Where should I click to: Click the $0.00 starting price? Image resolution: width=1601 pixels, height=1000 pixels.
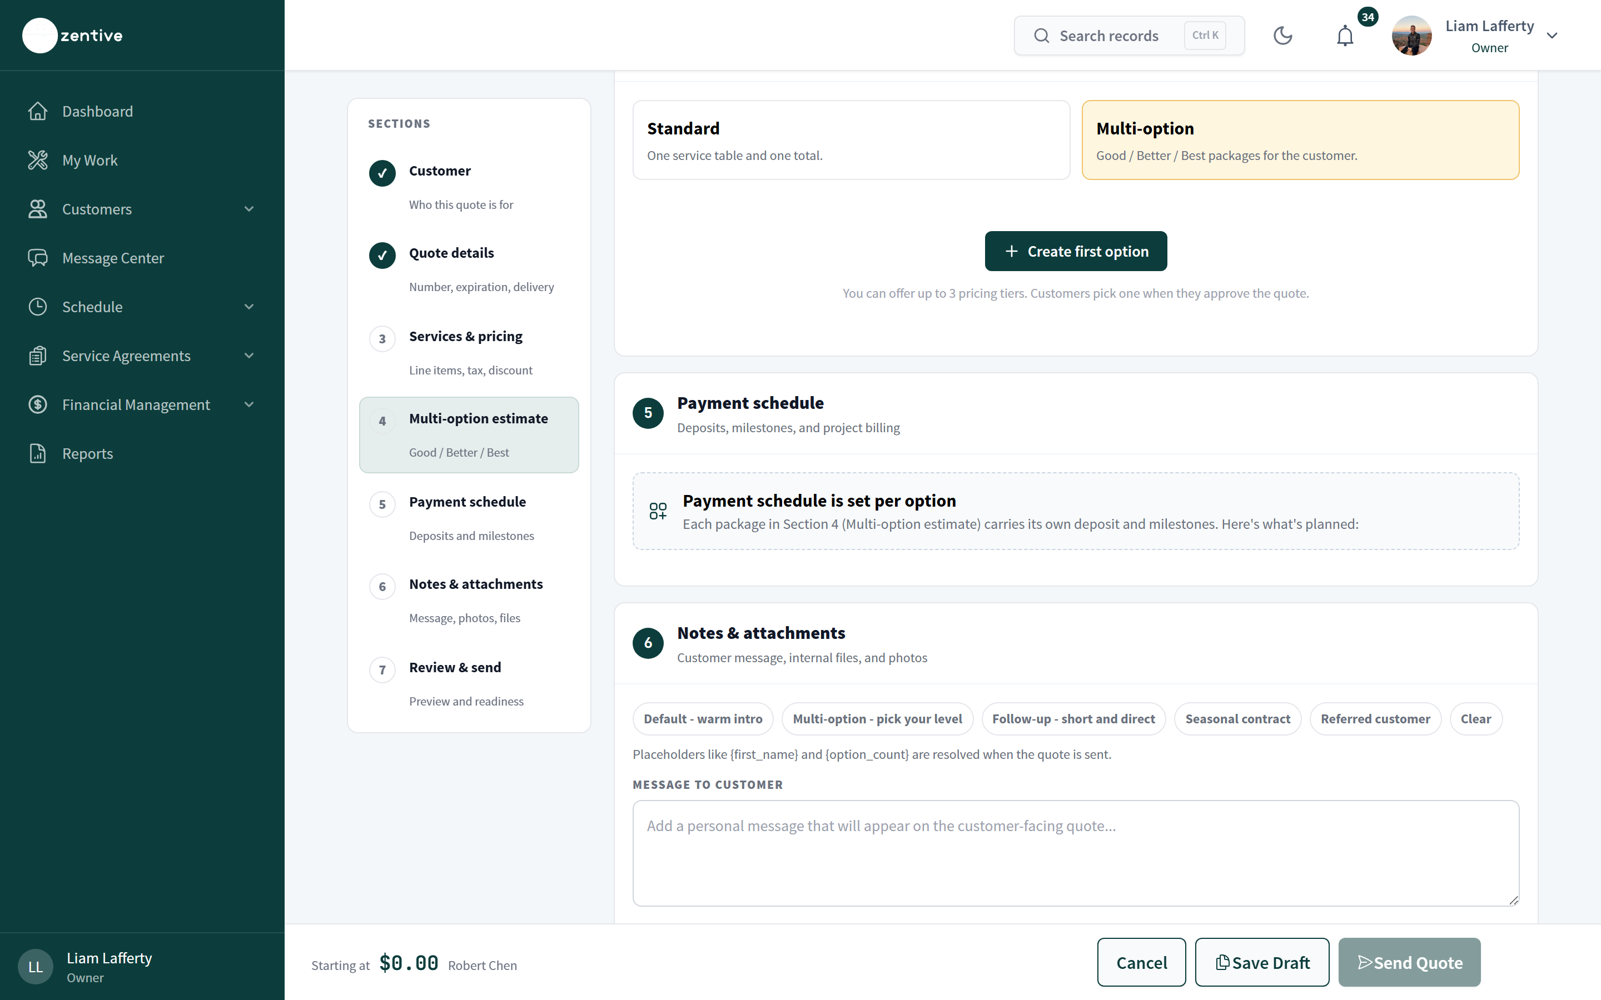point(409,963)
